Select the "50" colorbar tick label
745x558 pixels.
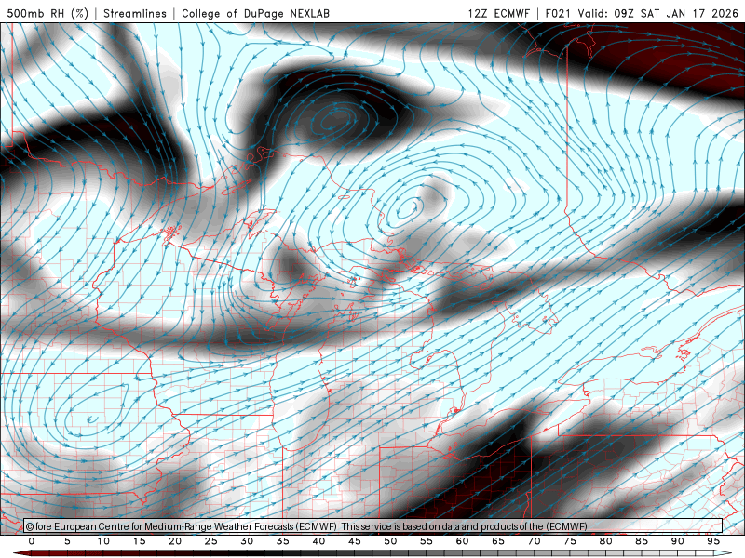coord(390,541)
